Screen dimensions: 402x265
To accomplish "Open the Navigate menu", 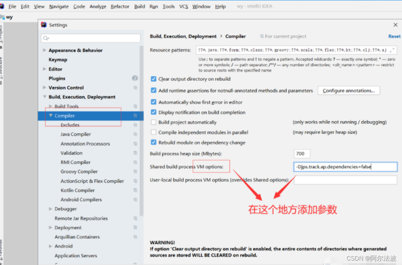I will pyautogui.click(x=59, y=7).
